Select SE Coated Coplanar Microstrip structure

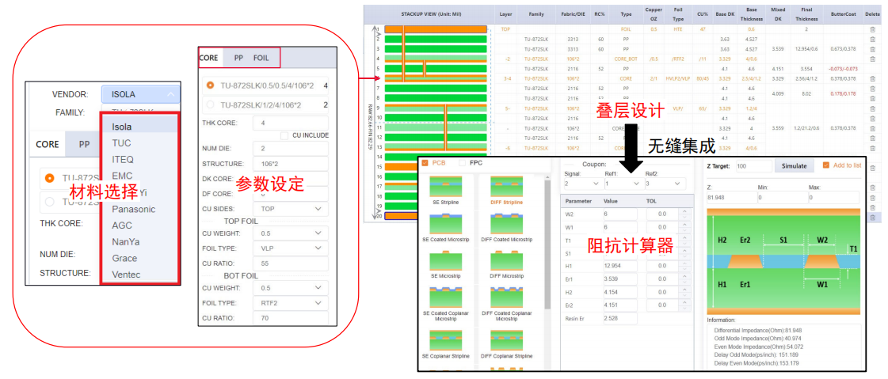(x=446, y=303)
